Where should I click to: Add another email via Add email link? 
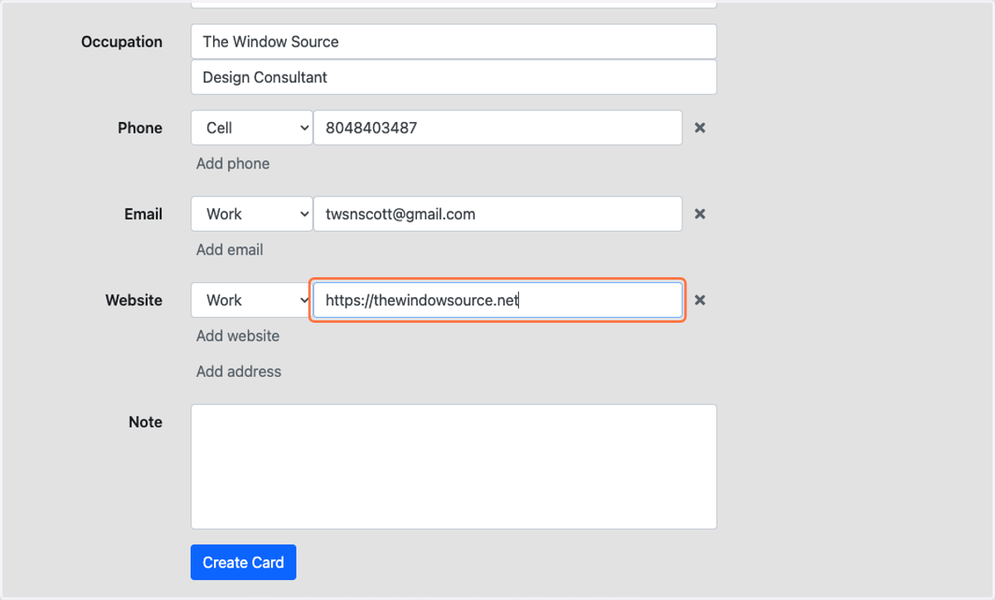click(230, 250)
